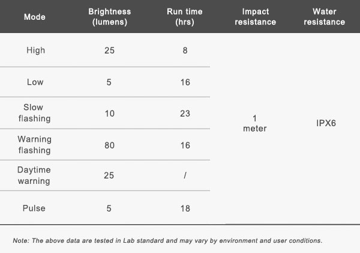
Task: Click the IPX6 water resistance rating
Action: tap(325, 123)
